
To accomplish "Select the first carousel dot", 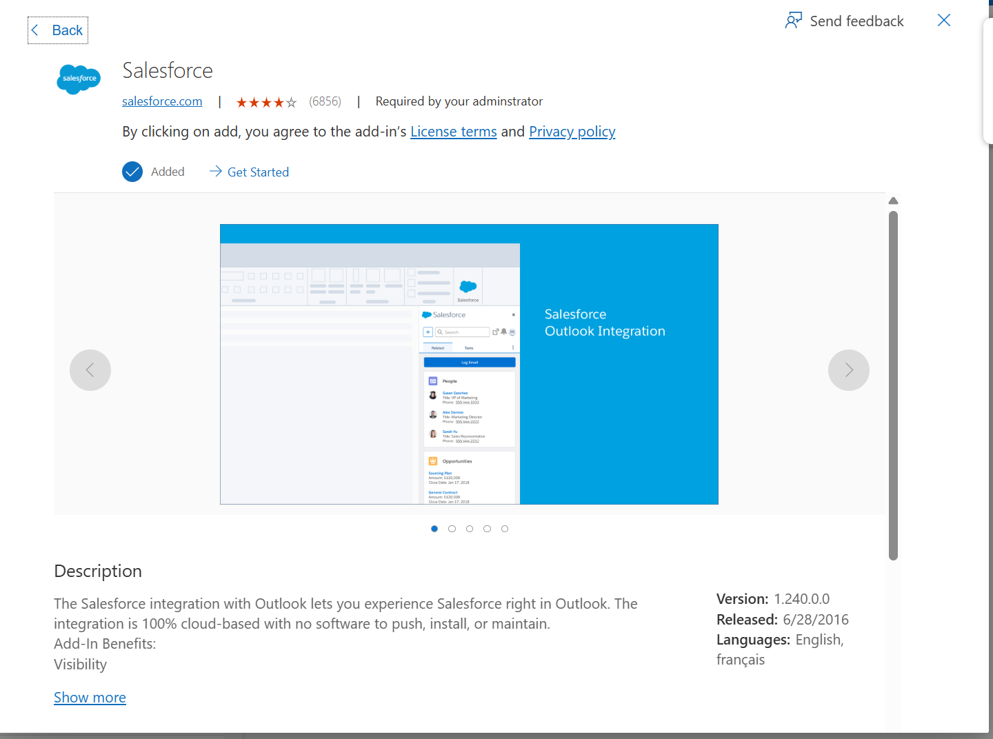I will click(434, 529).
